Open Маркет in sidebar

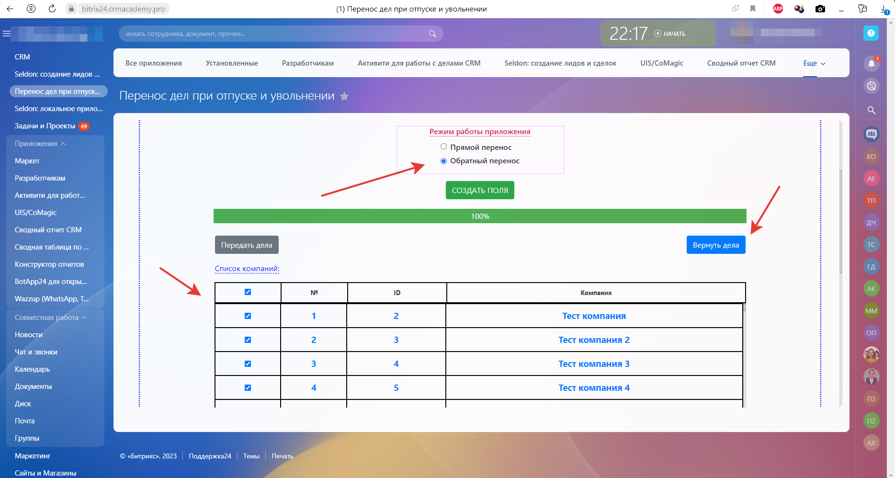pyautogui.click(x=27, y=161)
